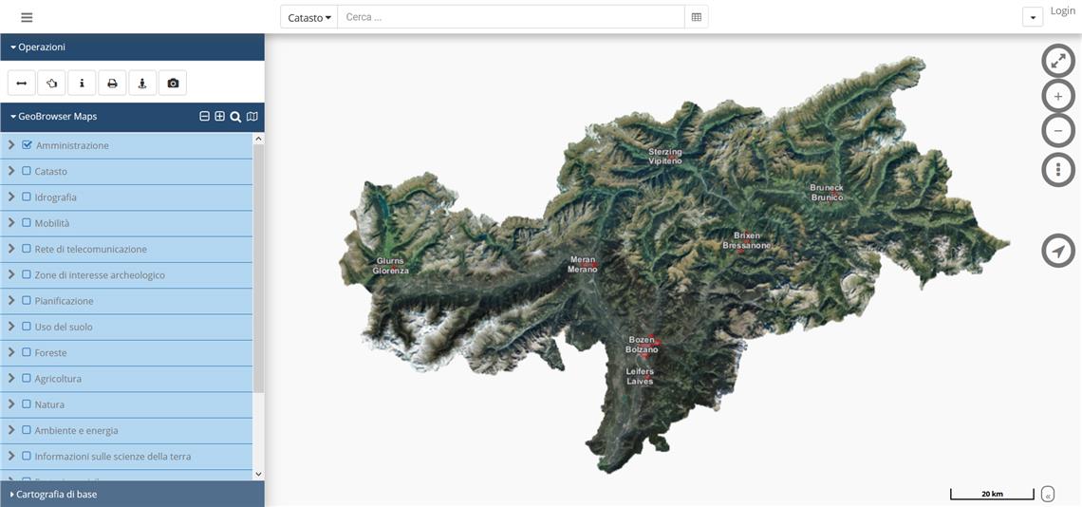Zoom in on the map
Image resolution: width=1082 pixels, height=507 pixels.
point(1058,96)
